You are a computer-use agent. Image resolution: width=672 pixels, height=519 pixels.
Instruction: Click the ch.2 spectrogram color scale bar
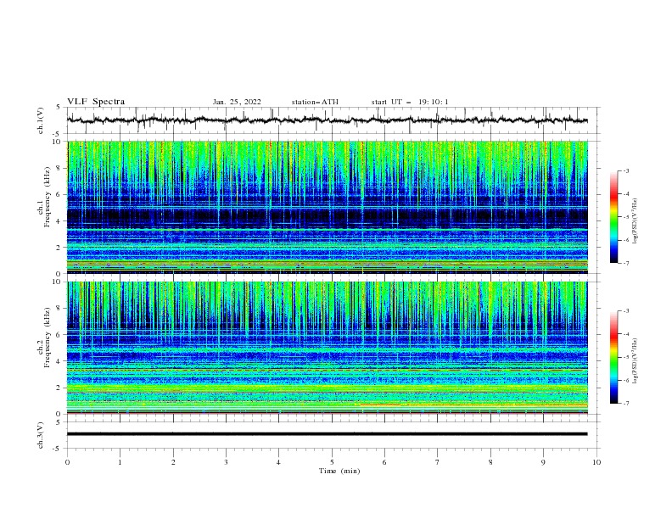(614, 357)
